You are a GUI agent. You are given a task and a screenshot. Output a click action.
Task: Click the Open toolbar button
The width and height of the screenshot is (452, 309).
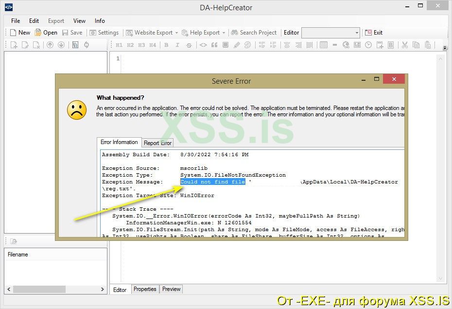[46, 33]
